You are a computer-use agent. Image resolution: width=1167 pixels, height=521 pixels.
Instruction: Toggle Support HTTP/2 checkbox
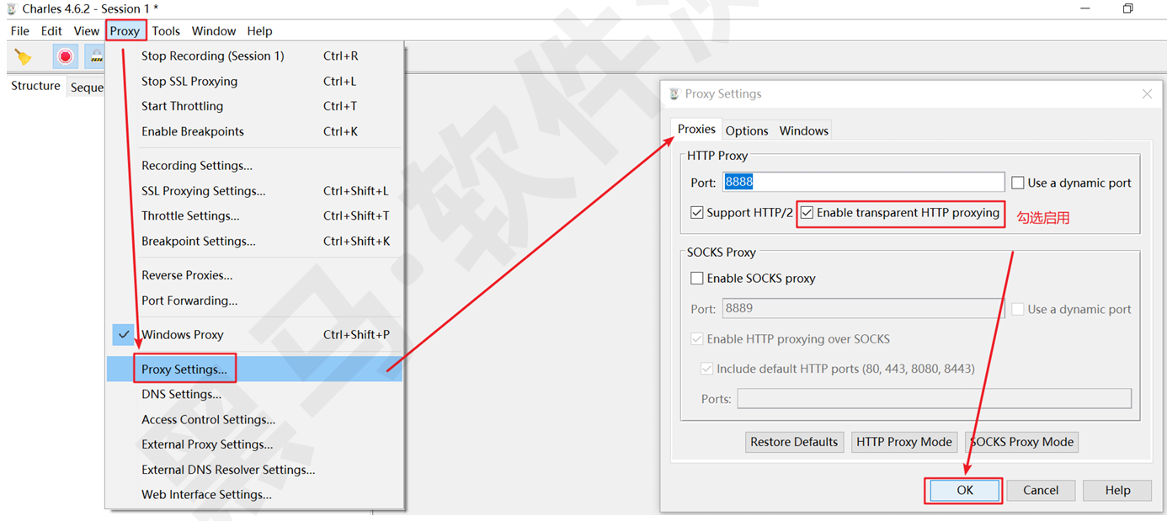tap(697, 213)
